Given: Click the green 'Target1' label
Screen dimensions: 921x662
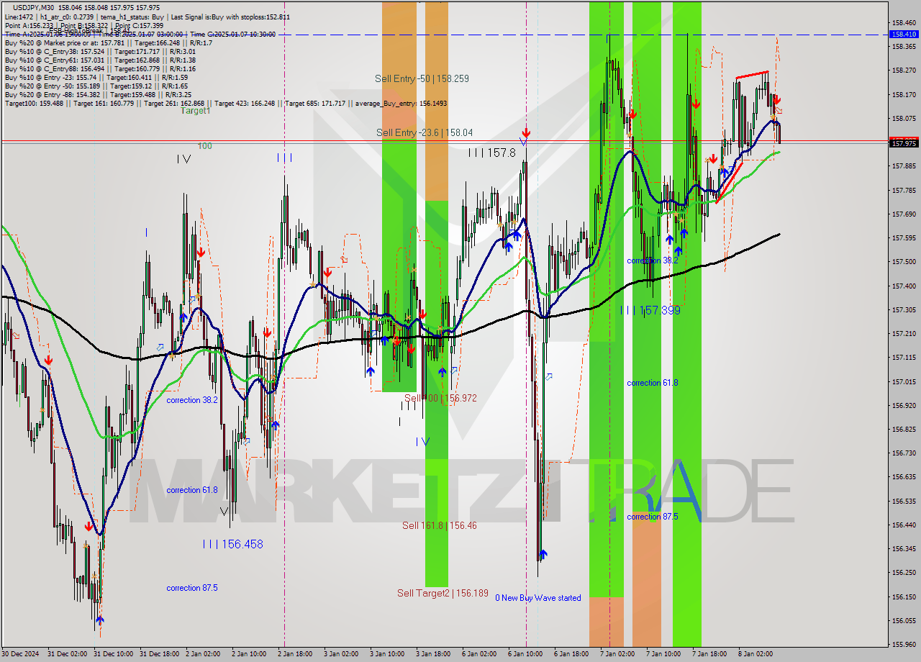Looking at the screenshot, I should tap(195, 111).
